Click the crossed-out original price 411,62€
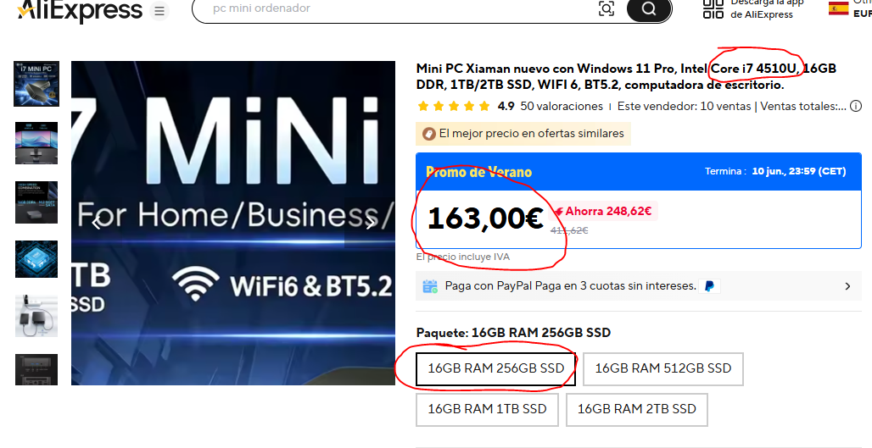The image size is (872, 448). (569, 230)
